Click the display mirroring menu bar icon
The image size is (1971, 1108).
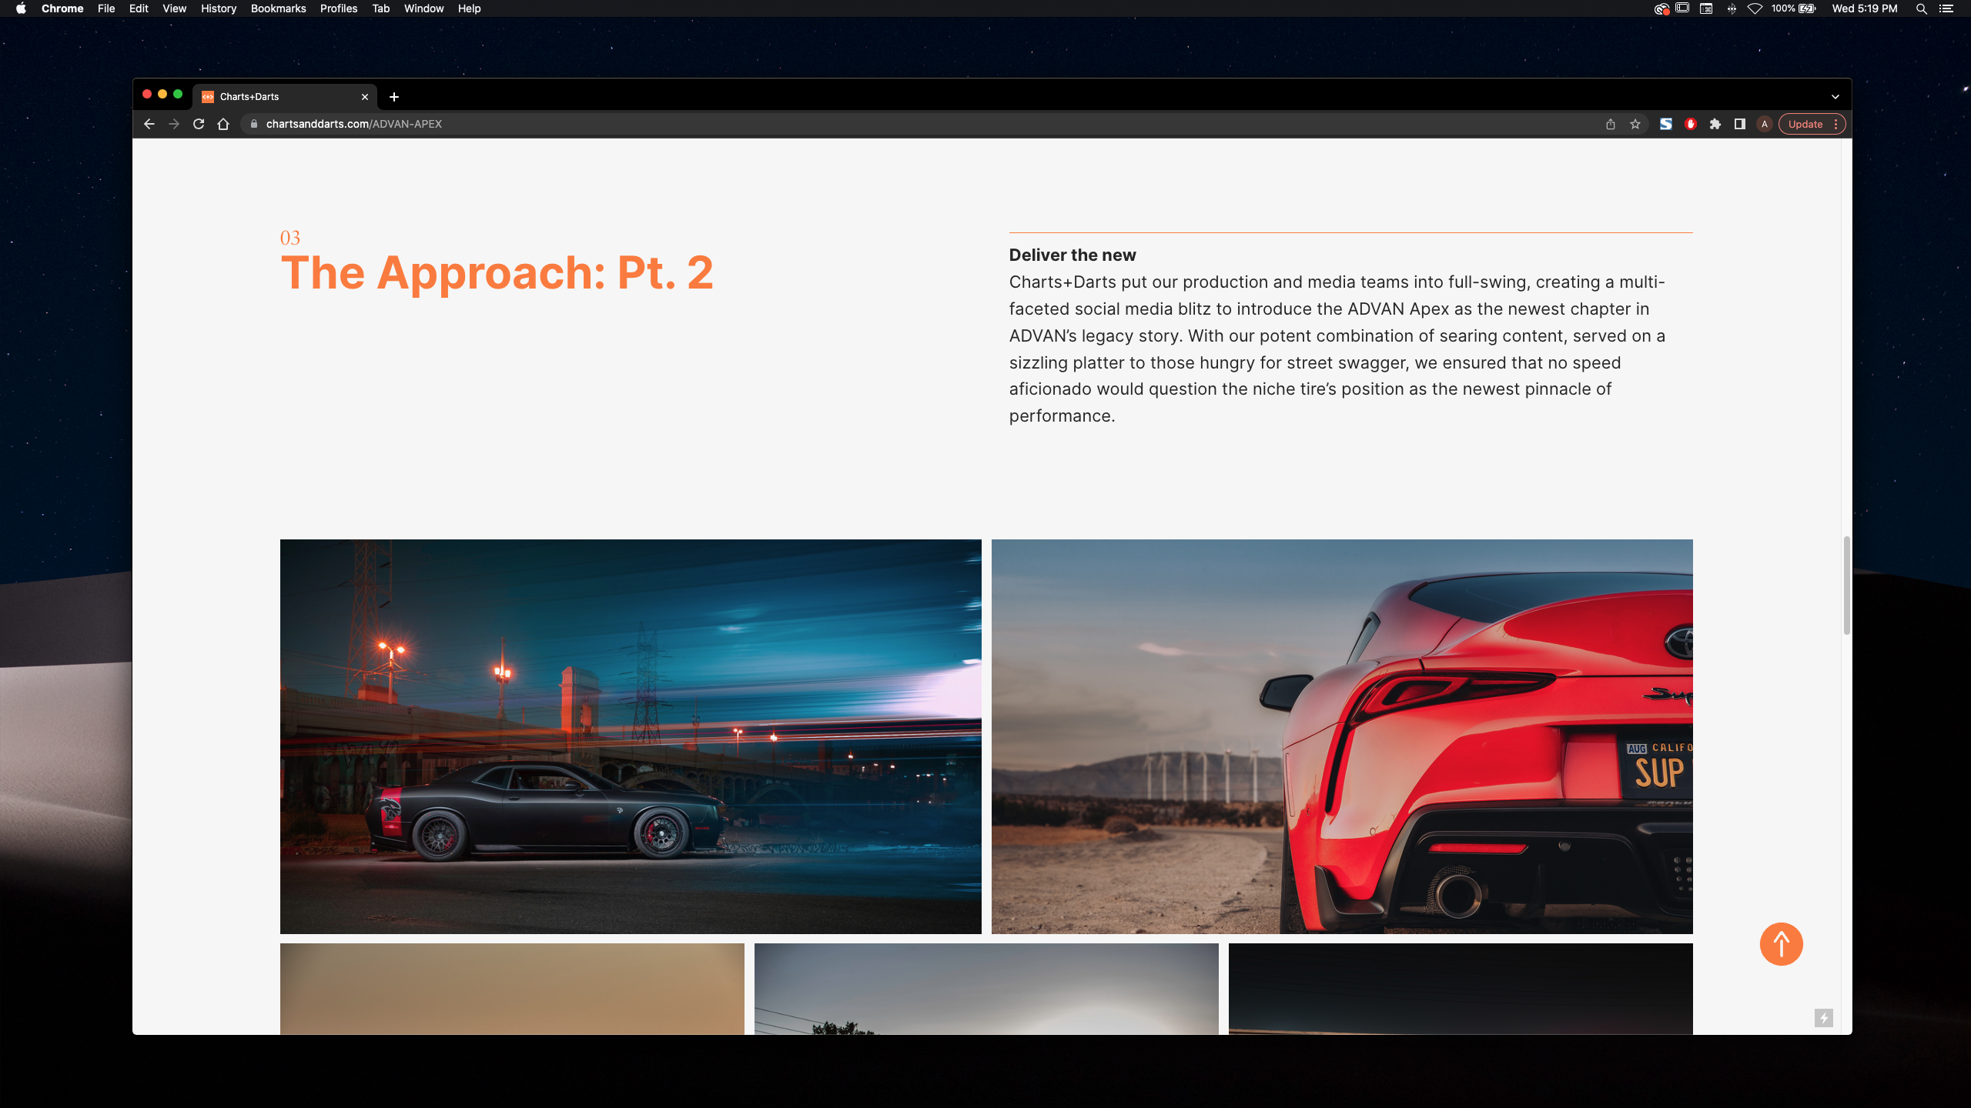(1682, 8)
